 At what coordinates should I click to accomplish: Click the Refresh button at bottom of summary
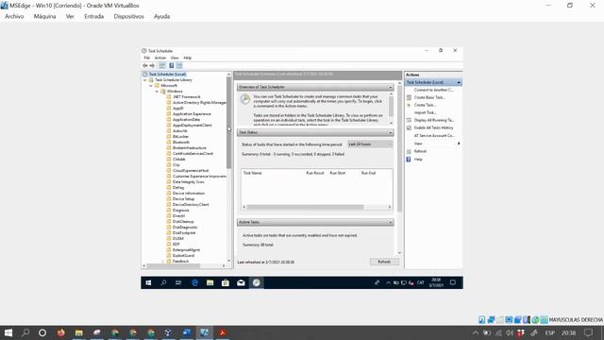(x=384, y=262)
